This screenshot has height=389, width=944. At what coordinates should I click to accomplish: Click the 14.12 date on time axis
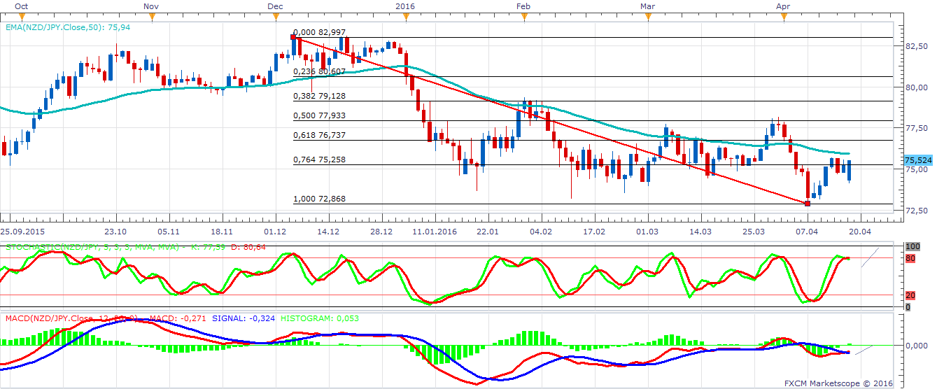327,231
